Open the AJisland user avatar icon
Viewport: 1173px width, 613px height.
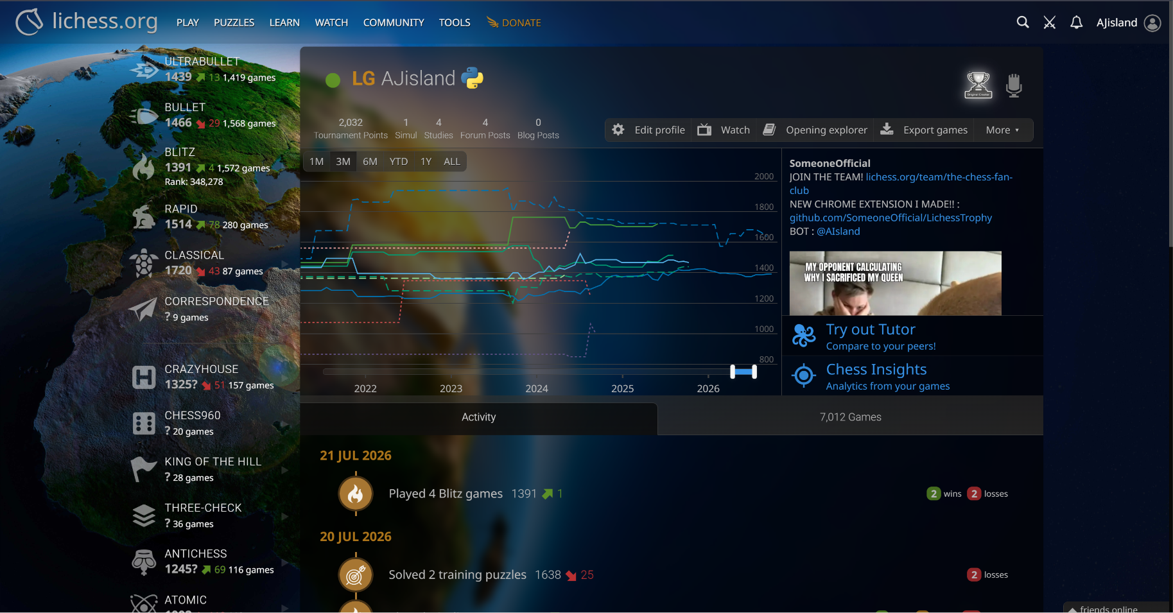(1153, 22)
